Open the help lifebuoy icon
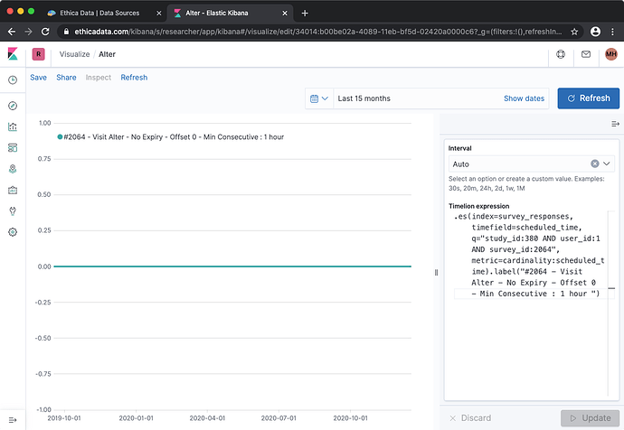 (x=561, y=54)
